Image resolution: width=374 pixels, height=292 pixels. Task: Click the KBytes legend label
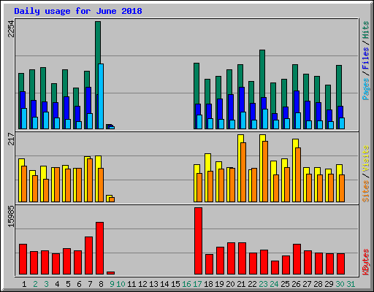365,262
